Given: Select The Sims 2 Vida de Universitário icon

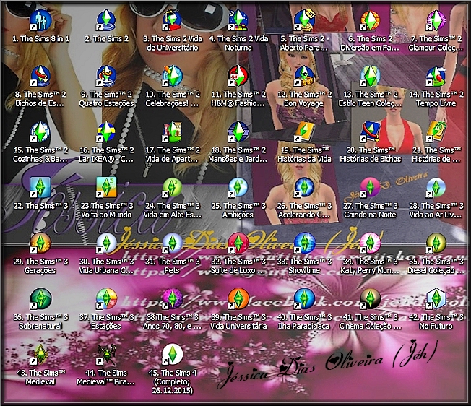Looking at the screenshot, I should [173, 20].
